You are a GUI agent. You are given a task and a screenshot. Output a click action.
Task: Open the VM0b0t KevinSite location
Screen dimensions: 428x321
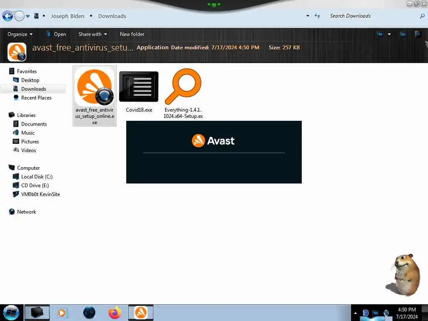(41, 194)
